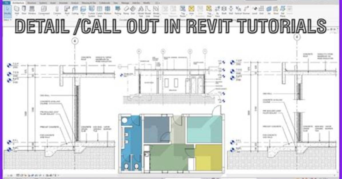Open the Modify ribbon tab
Screen dimensions: 342x179
tap(147, 3)
